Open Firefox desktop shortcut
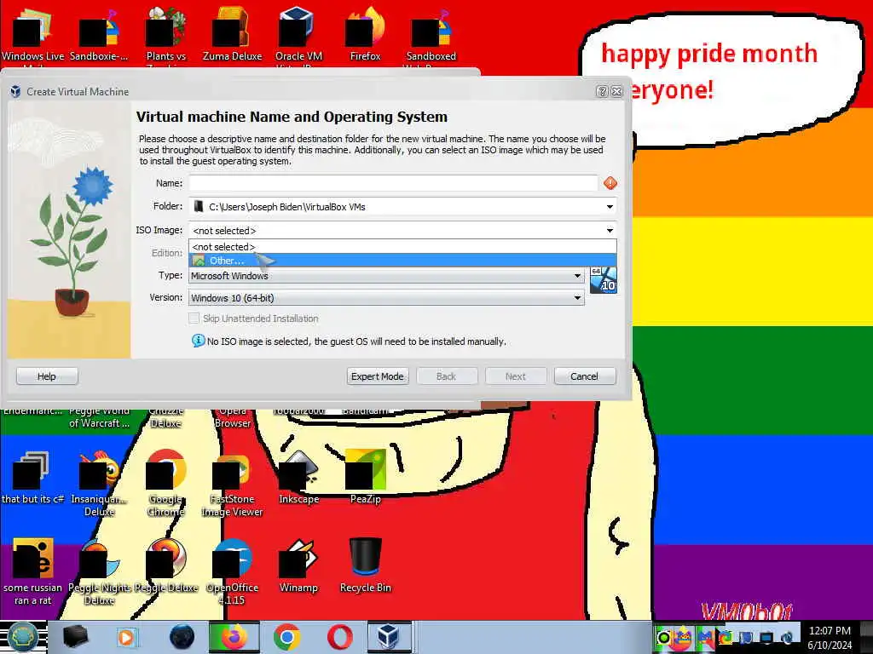The image size is (873, 654). click(365, 36)
